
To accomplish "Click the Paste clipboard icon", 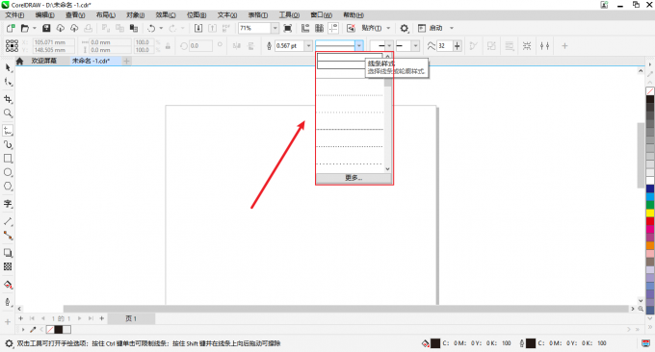I will pos(134,28).
